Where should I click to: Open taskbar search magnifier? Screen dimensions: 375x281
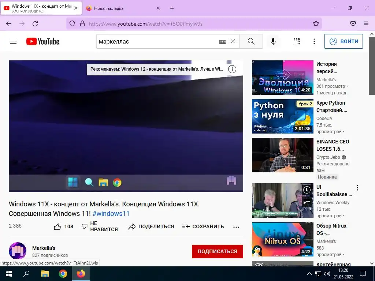[x=26, y=274]
